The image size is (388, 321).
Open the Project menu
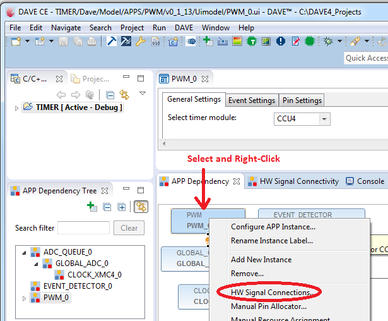pos(132,28)
